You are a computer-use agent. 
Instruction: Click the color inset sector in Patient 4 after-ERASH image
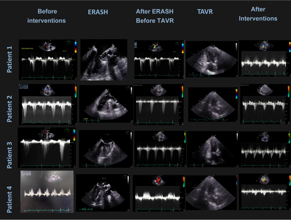[159, 181]
